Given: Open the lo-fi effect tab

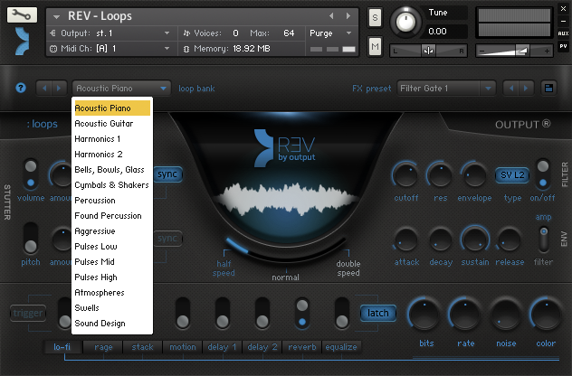Looking at the screenshot, I should 62,347.
